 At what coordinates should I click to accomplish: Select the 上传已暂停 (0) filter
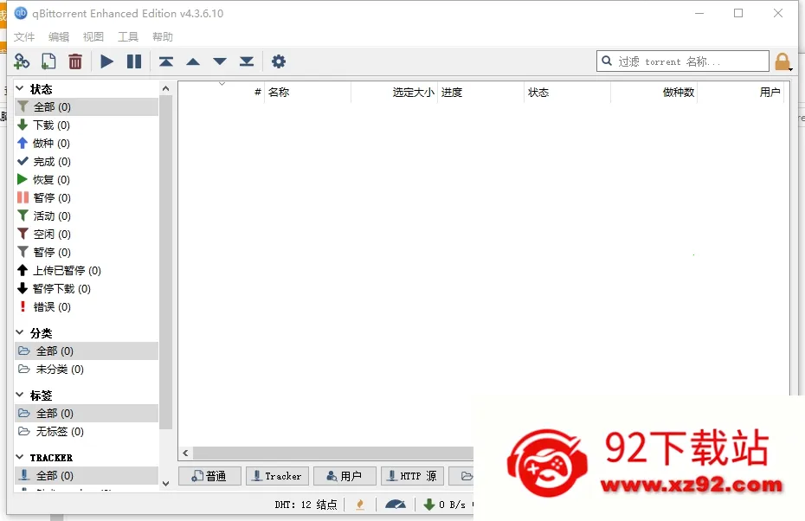(x=87, y=271)
